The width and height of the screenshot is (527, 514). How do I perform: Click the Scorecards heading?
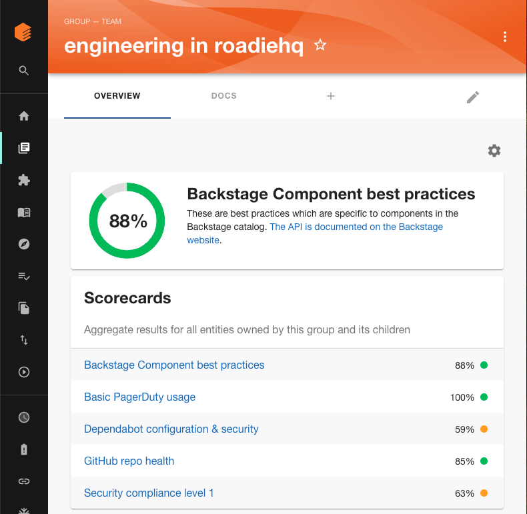point(127,297)
